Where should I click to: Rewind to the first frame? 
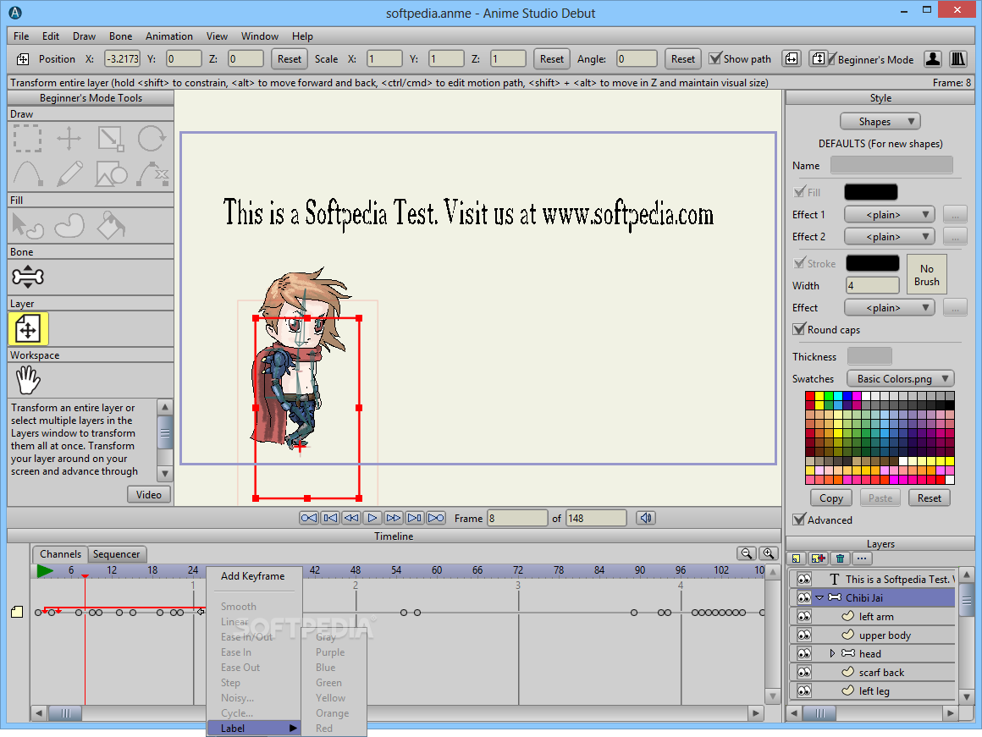point(309,518)
